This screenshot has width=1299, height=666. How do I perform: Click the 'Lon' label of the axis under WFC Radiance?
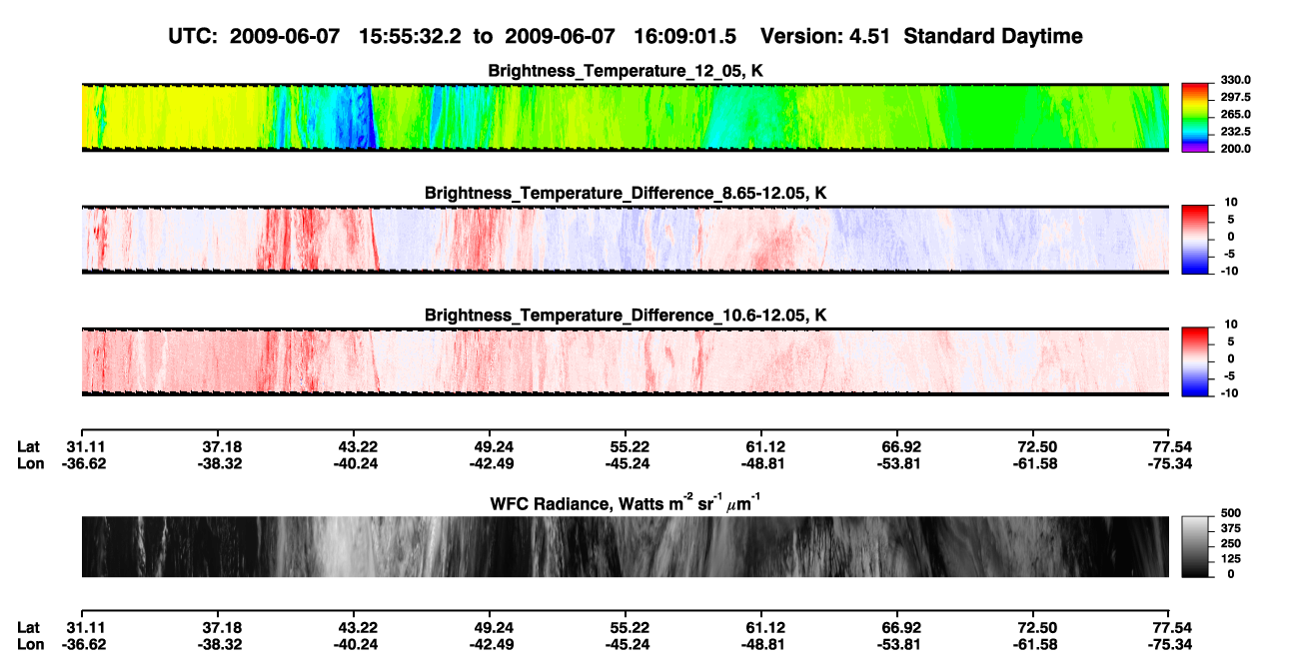coord(31,643)
